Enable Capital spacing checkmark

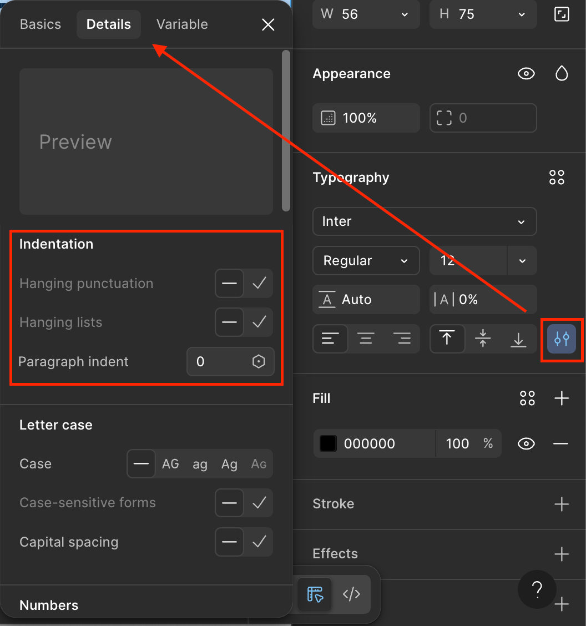coord(259,542)
